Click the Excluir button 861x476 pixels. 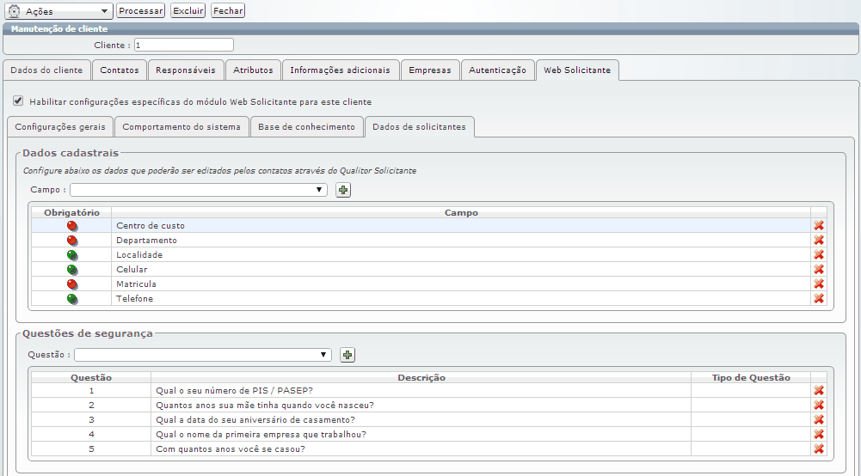pos(188,11)
